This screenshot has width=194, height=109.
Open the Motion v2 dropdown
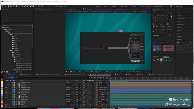159,12
